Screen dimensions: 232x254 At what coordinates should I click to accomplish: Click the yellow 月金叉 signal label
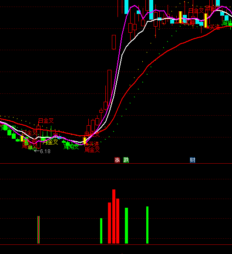(50, 142)
